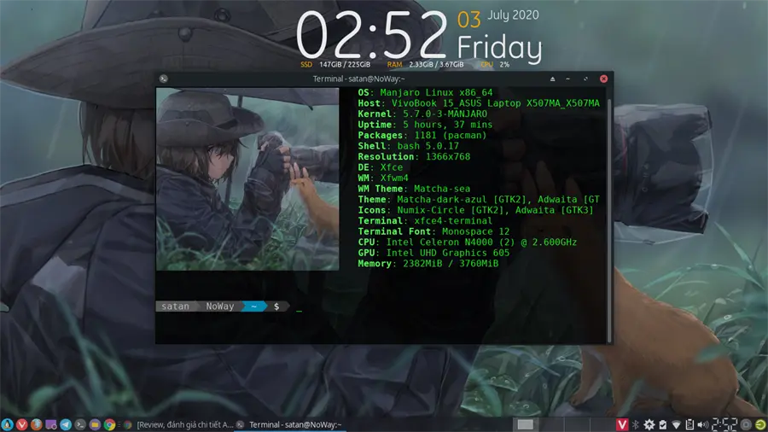Viewport: 768px width, 432px height.
Task: Open the terminal launcher in the panel
Action: click(x=80, y=424)
